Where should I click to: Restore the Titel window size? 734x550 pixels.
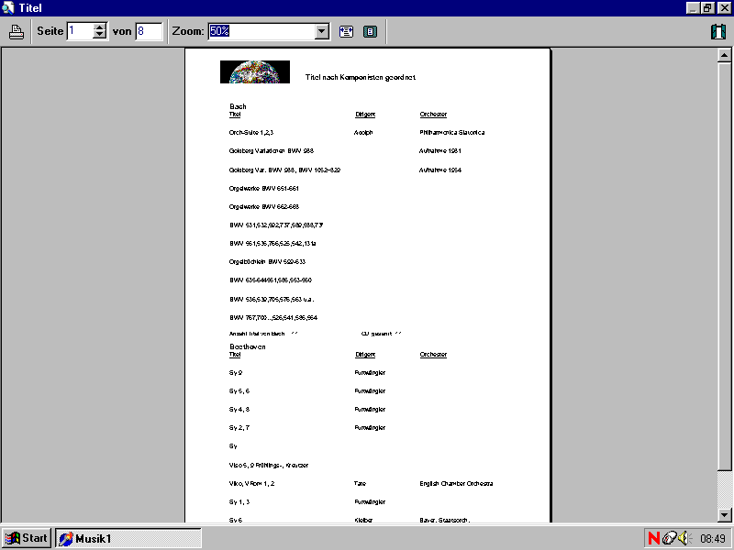click(x=707, y=7)
